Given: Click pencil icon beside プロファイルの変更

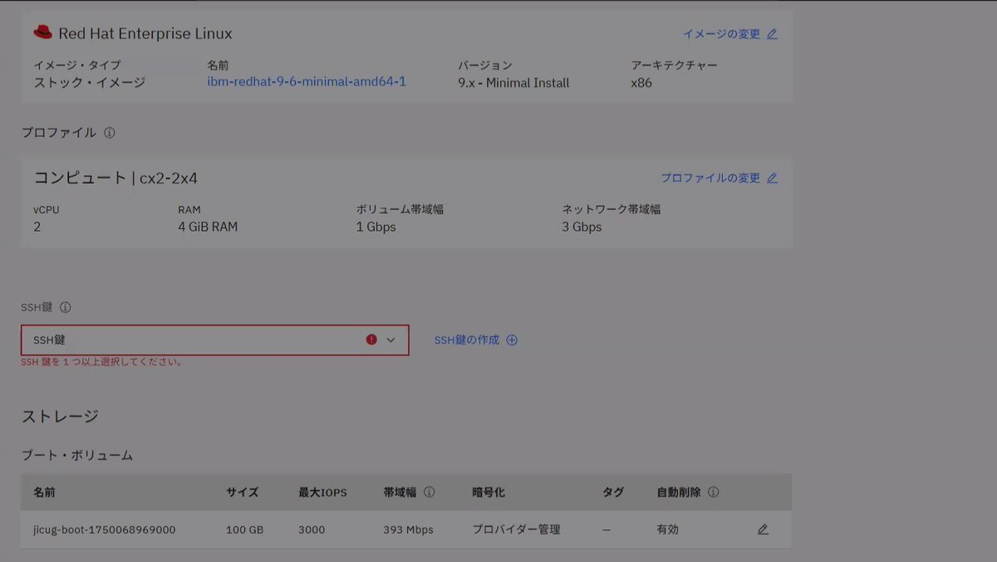Looking at the screenshot, I should click(x=772, y=178).
